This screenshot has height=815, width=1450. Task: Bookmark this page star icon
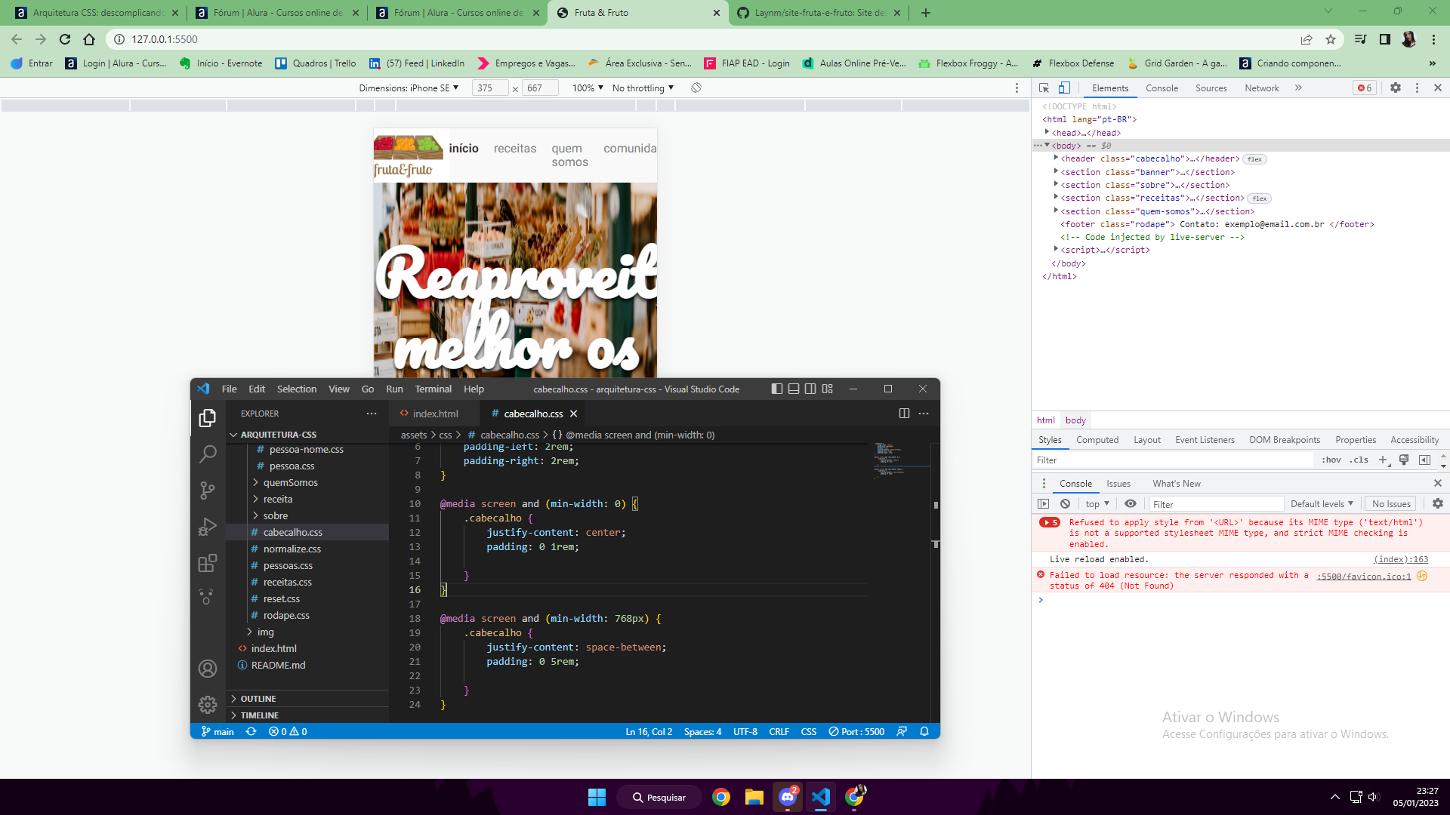pyautogui.click(x=1331, y=39)
